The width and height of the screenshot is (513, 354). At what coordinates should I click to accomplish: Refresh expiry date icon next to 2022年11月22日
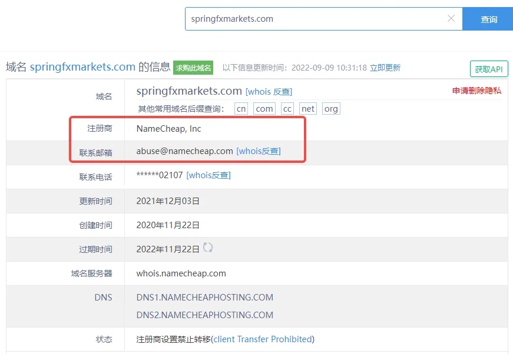[208, 248]
